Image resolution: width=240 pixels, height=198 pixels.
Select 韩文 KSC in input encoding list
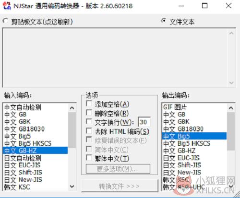[x=35, y=187]
